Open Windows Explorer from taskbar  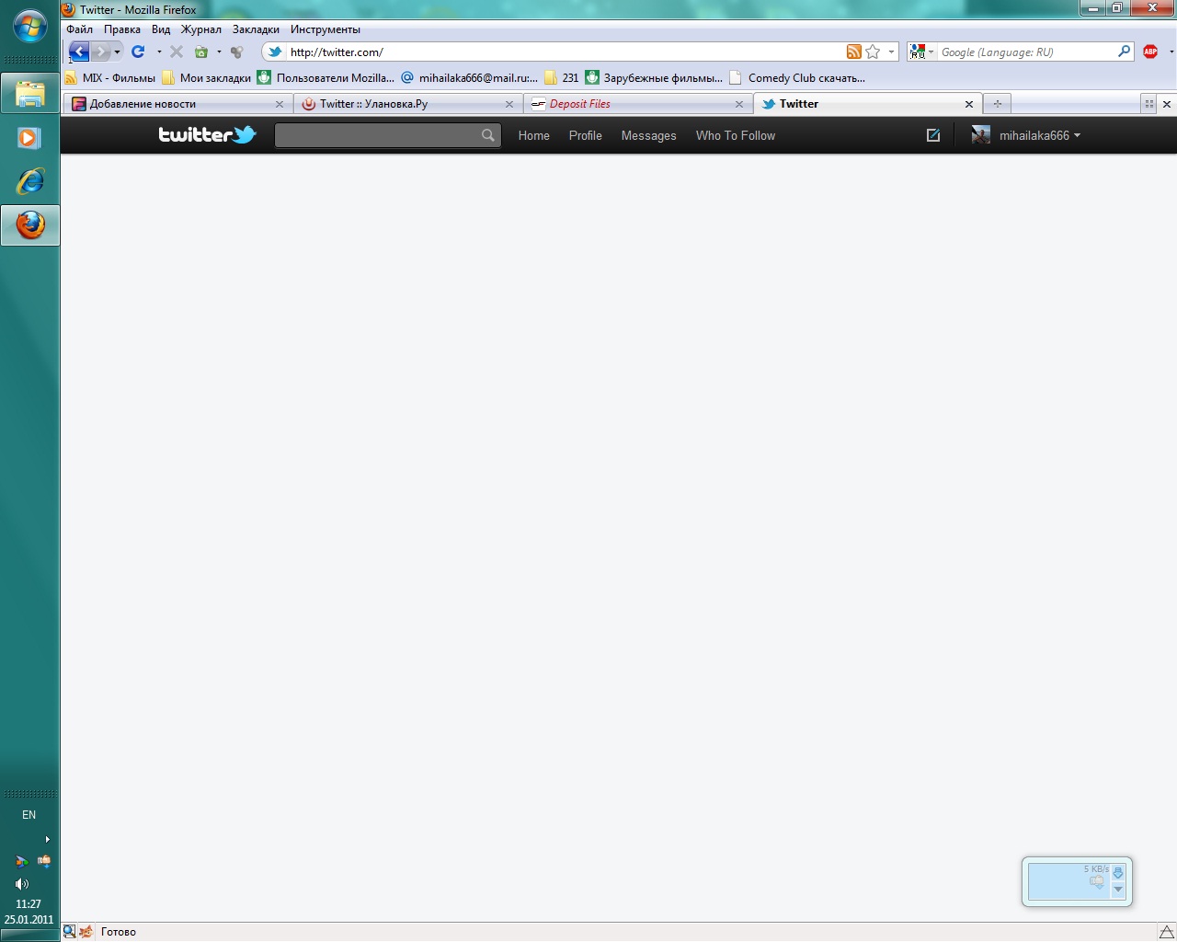(29, 94)
